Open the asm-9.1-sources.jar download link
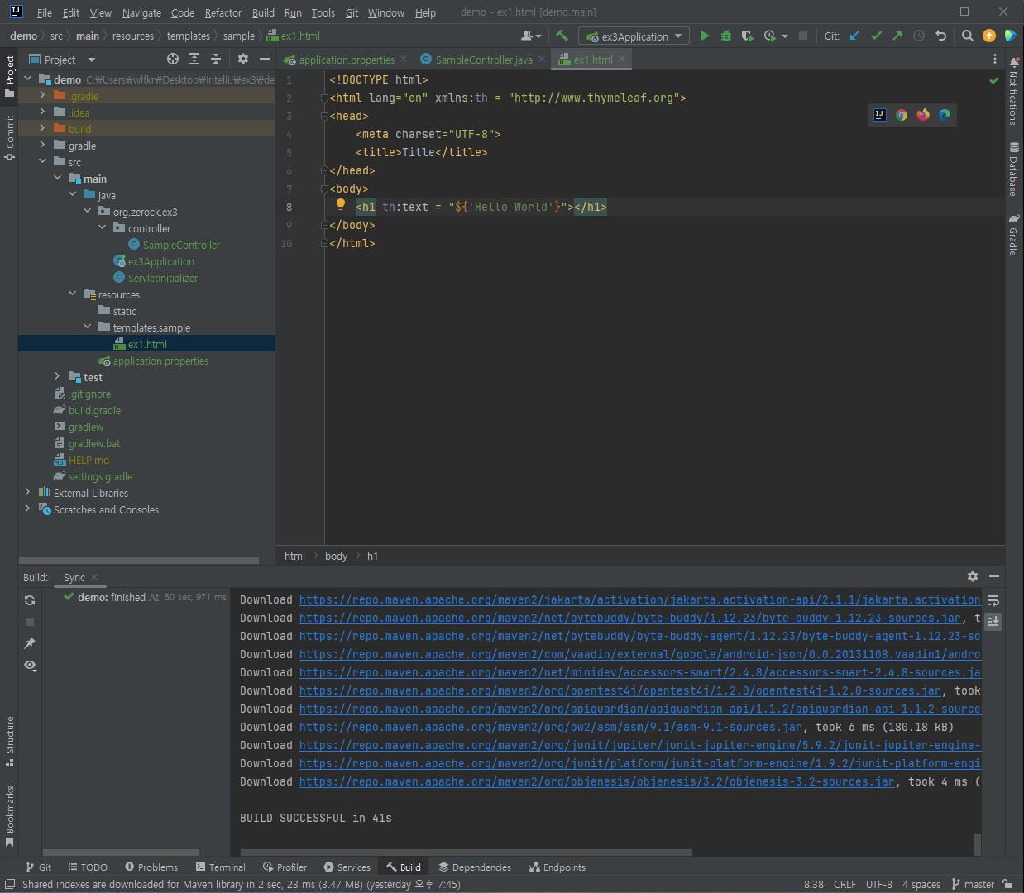This screenshot has width=1024, height=893. pyautogui.click(x=551, y=727)
